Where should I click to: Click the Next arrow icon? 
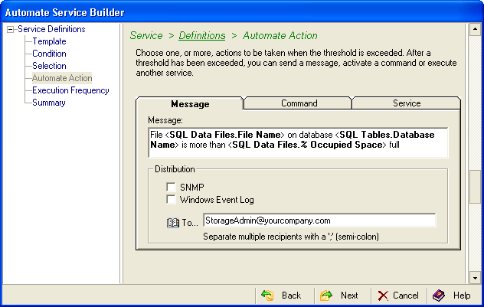[326, 296]
